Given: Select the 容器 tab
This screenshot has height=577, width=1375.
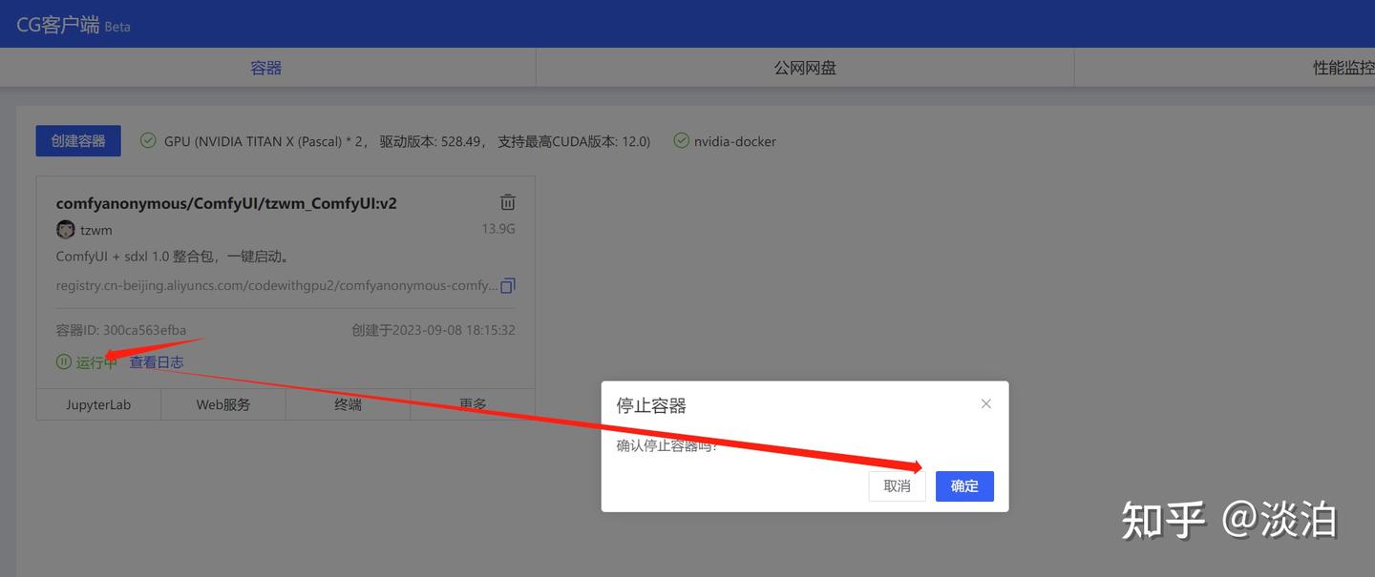Looking at the screenshot, I should click(265, 67).
